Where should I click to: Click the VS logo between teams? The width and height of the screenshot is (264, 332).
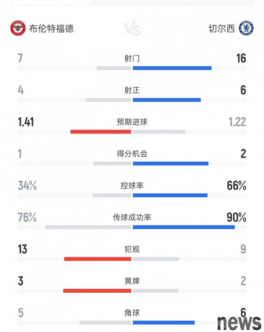132,29
